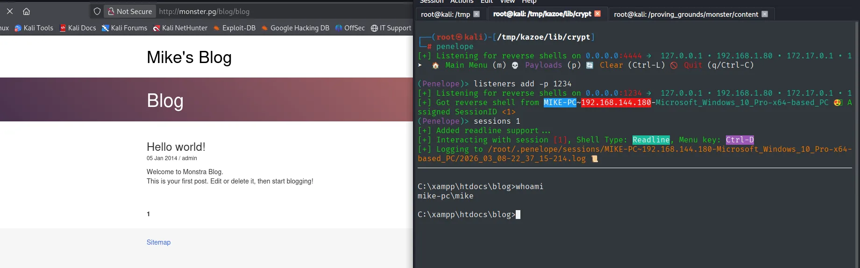Open the Hello world! post
The width and height of the screenshot is (860, 268).
click(176, 147)
